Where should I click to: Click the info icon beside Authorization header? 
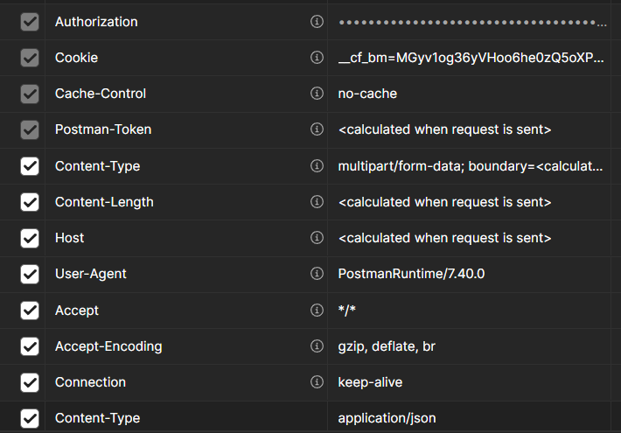point(317,22)
